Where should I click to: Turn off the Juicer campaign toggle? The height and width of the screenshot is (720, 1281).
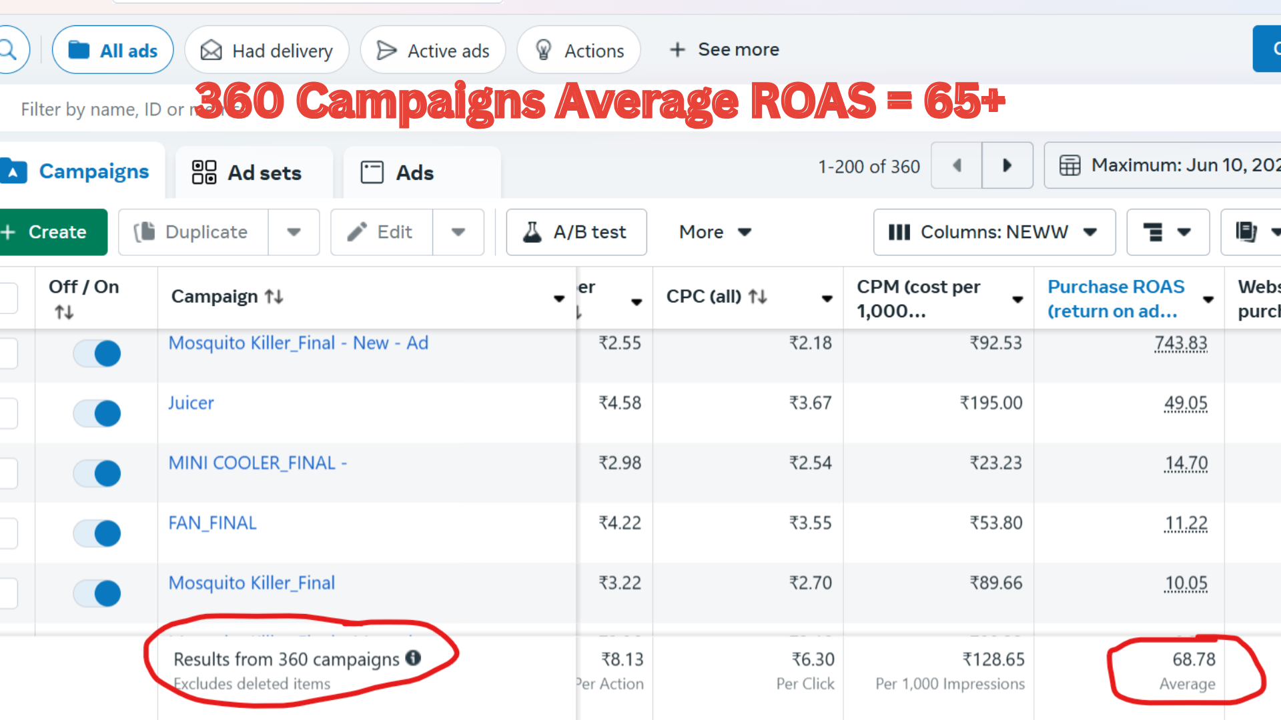[97, 413]
